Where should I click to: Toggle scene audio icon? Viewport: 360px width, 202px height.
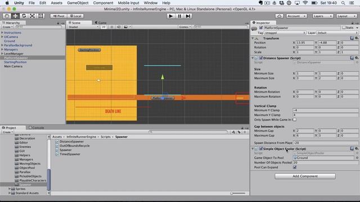coord(119,27)
